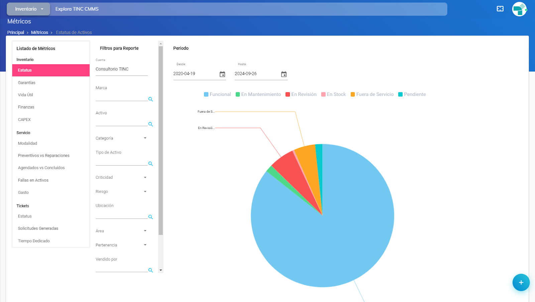Image resolution: width=535 pixels, height=302 pixels.
Task: Hide En Mantenimiento series in legend
Action: coord(258,95)
